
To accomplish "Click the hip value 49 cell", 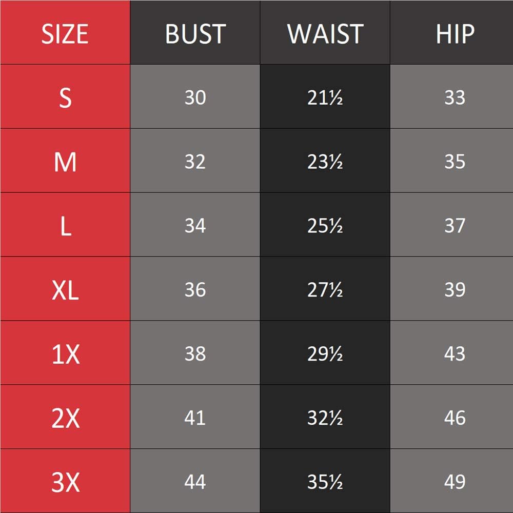I will click(x=455, y=482).
